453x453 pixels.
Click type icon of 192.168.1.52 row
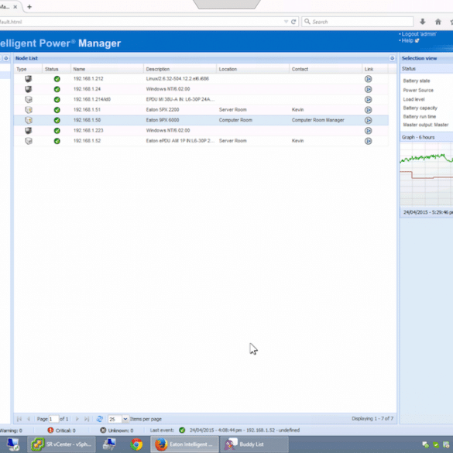click(x=29, y=141)
